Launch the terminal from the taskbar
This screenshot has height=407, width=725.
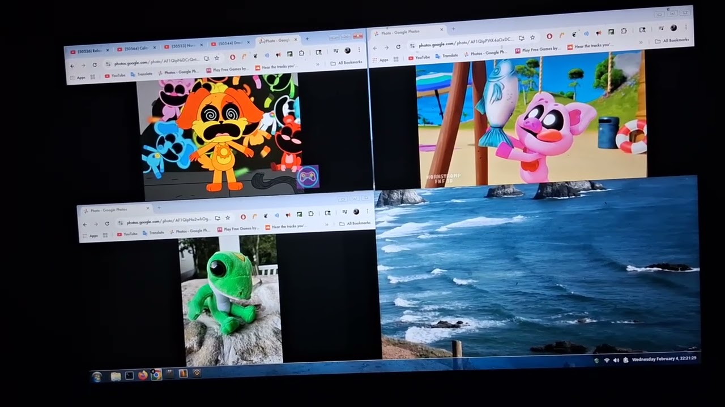[x=129, y=375]
